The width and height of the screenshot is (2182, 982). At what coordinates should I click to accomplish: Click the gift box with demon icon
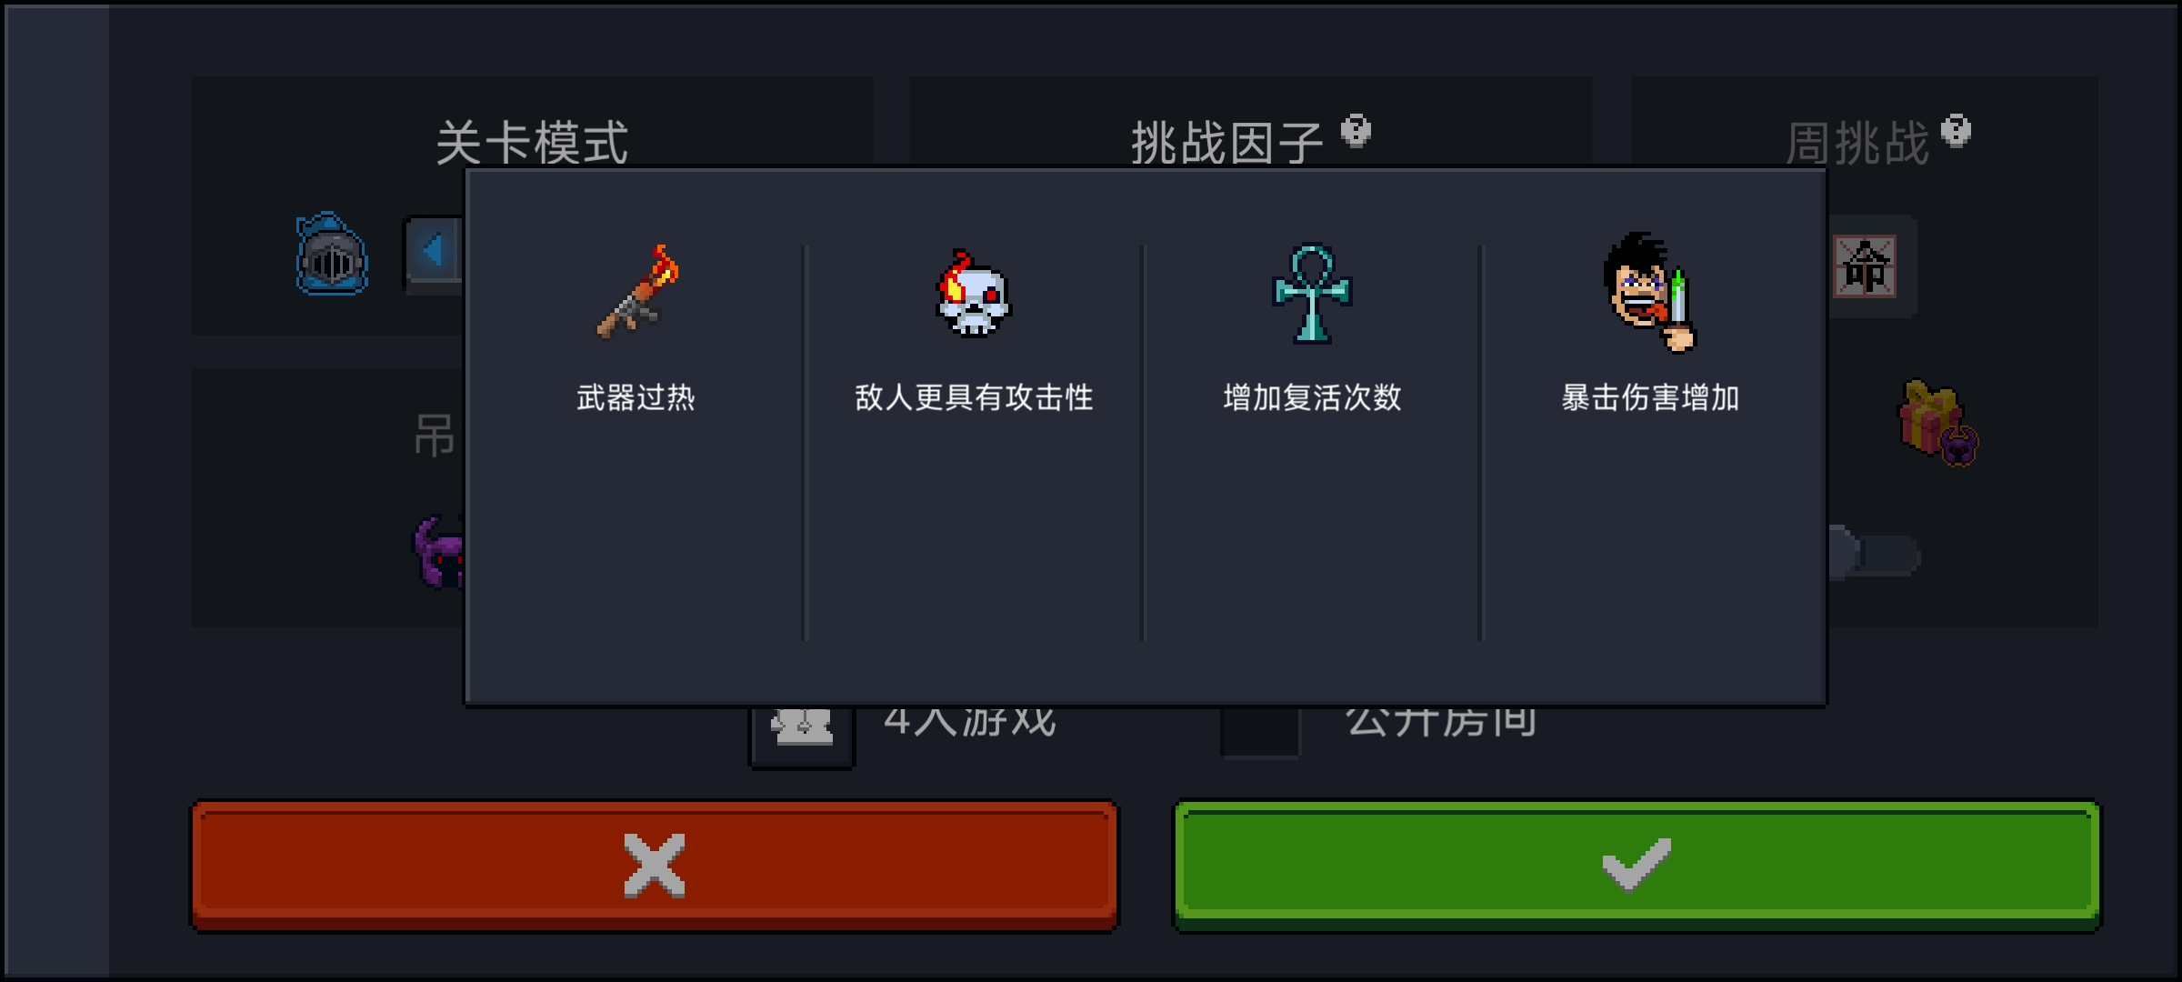[1938, 423]
